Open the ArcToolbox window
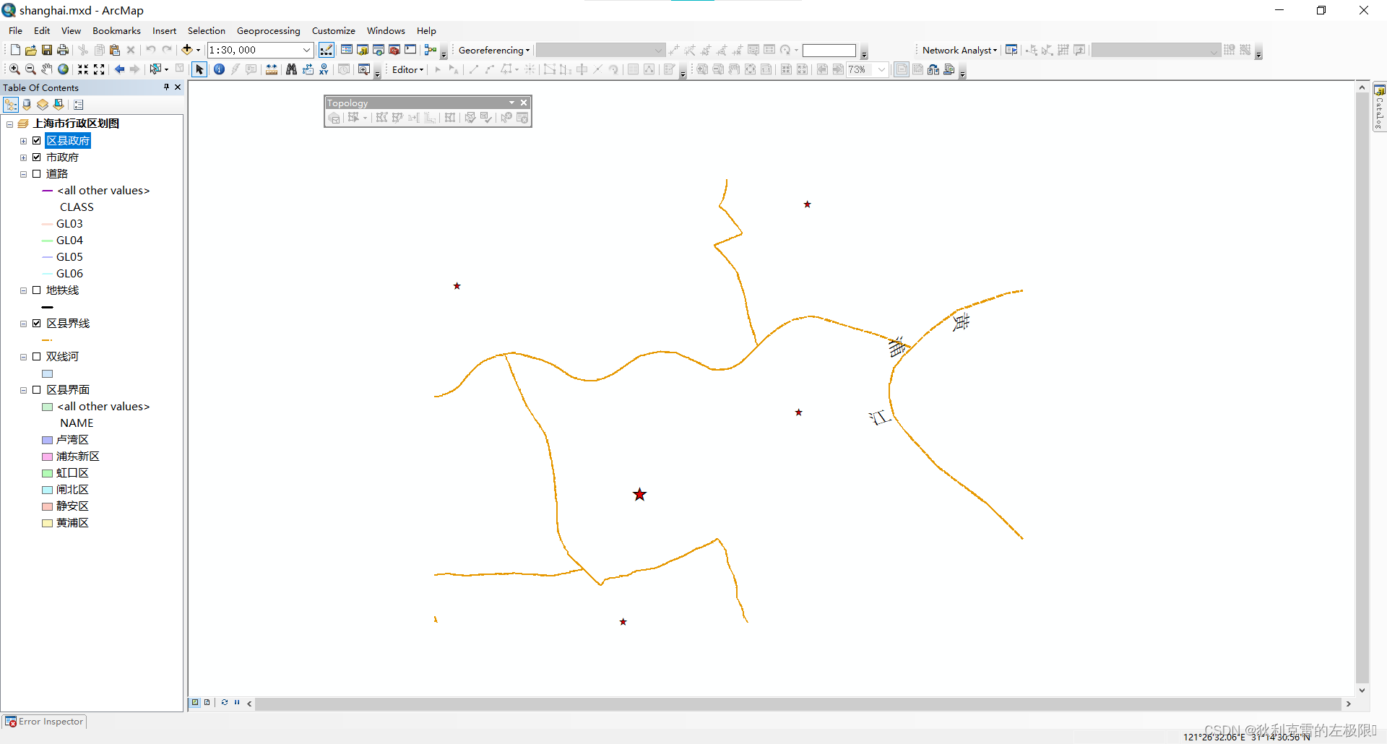 (394, 50)
